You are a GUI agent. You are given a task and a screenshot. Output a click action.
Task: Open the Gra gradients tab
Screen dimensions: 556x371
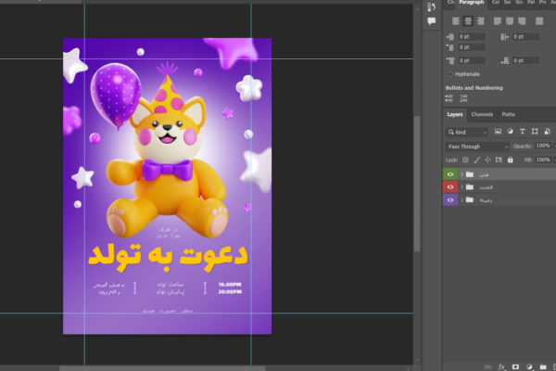pos(519,2)
